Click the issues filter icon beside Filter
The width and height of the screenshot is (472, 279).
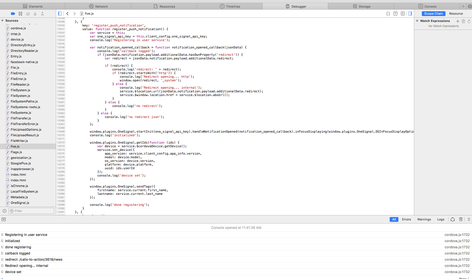pos(5,211)
